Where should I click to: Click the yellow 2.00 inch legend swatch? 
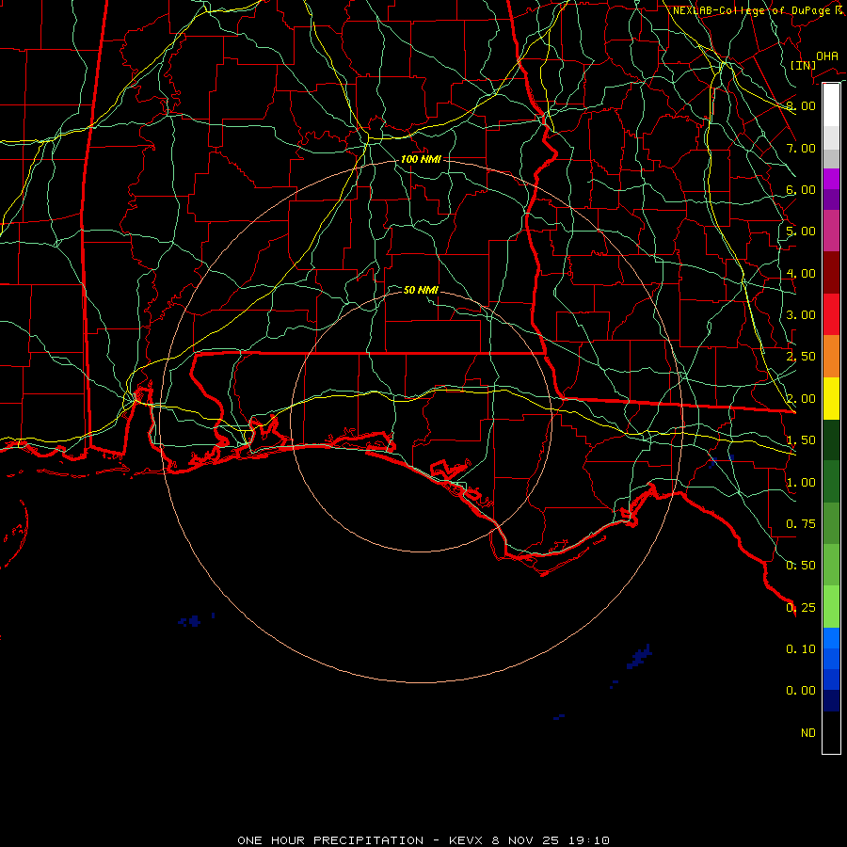[x=831, y=397]
